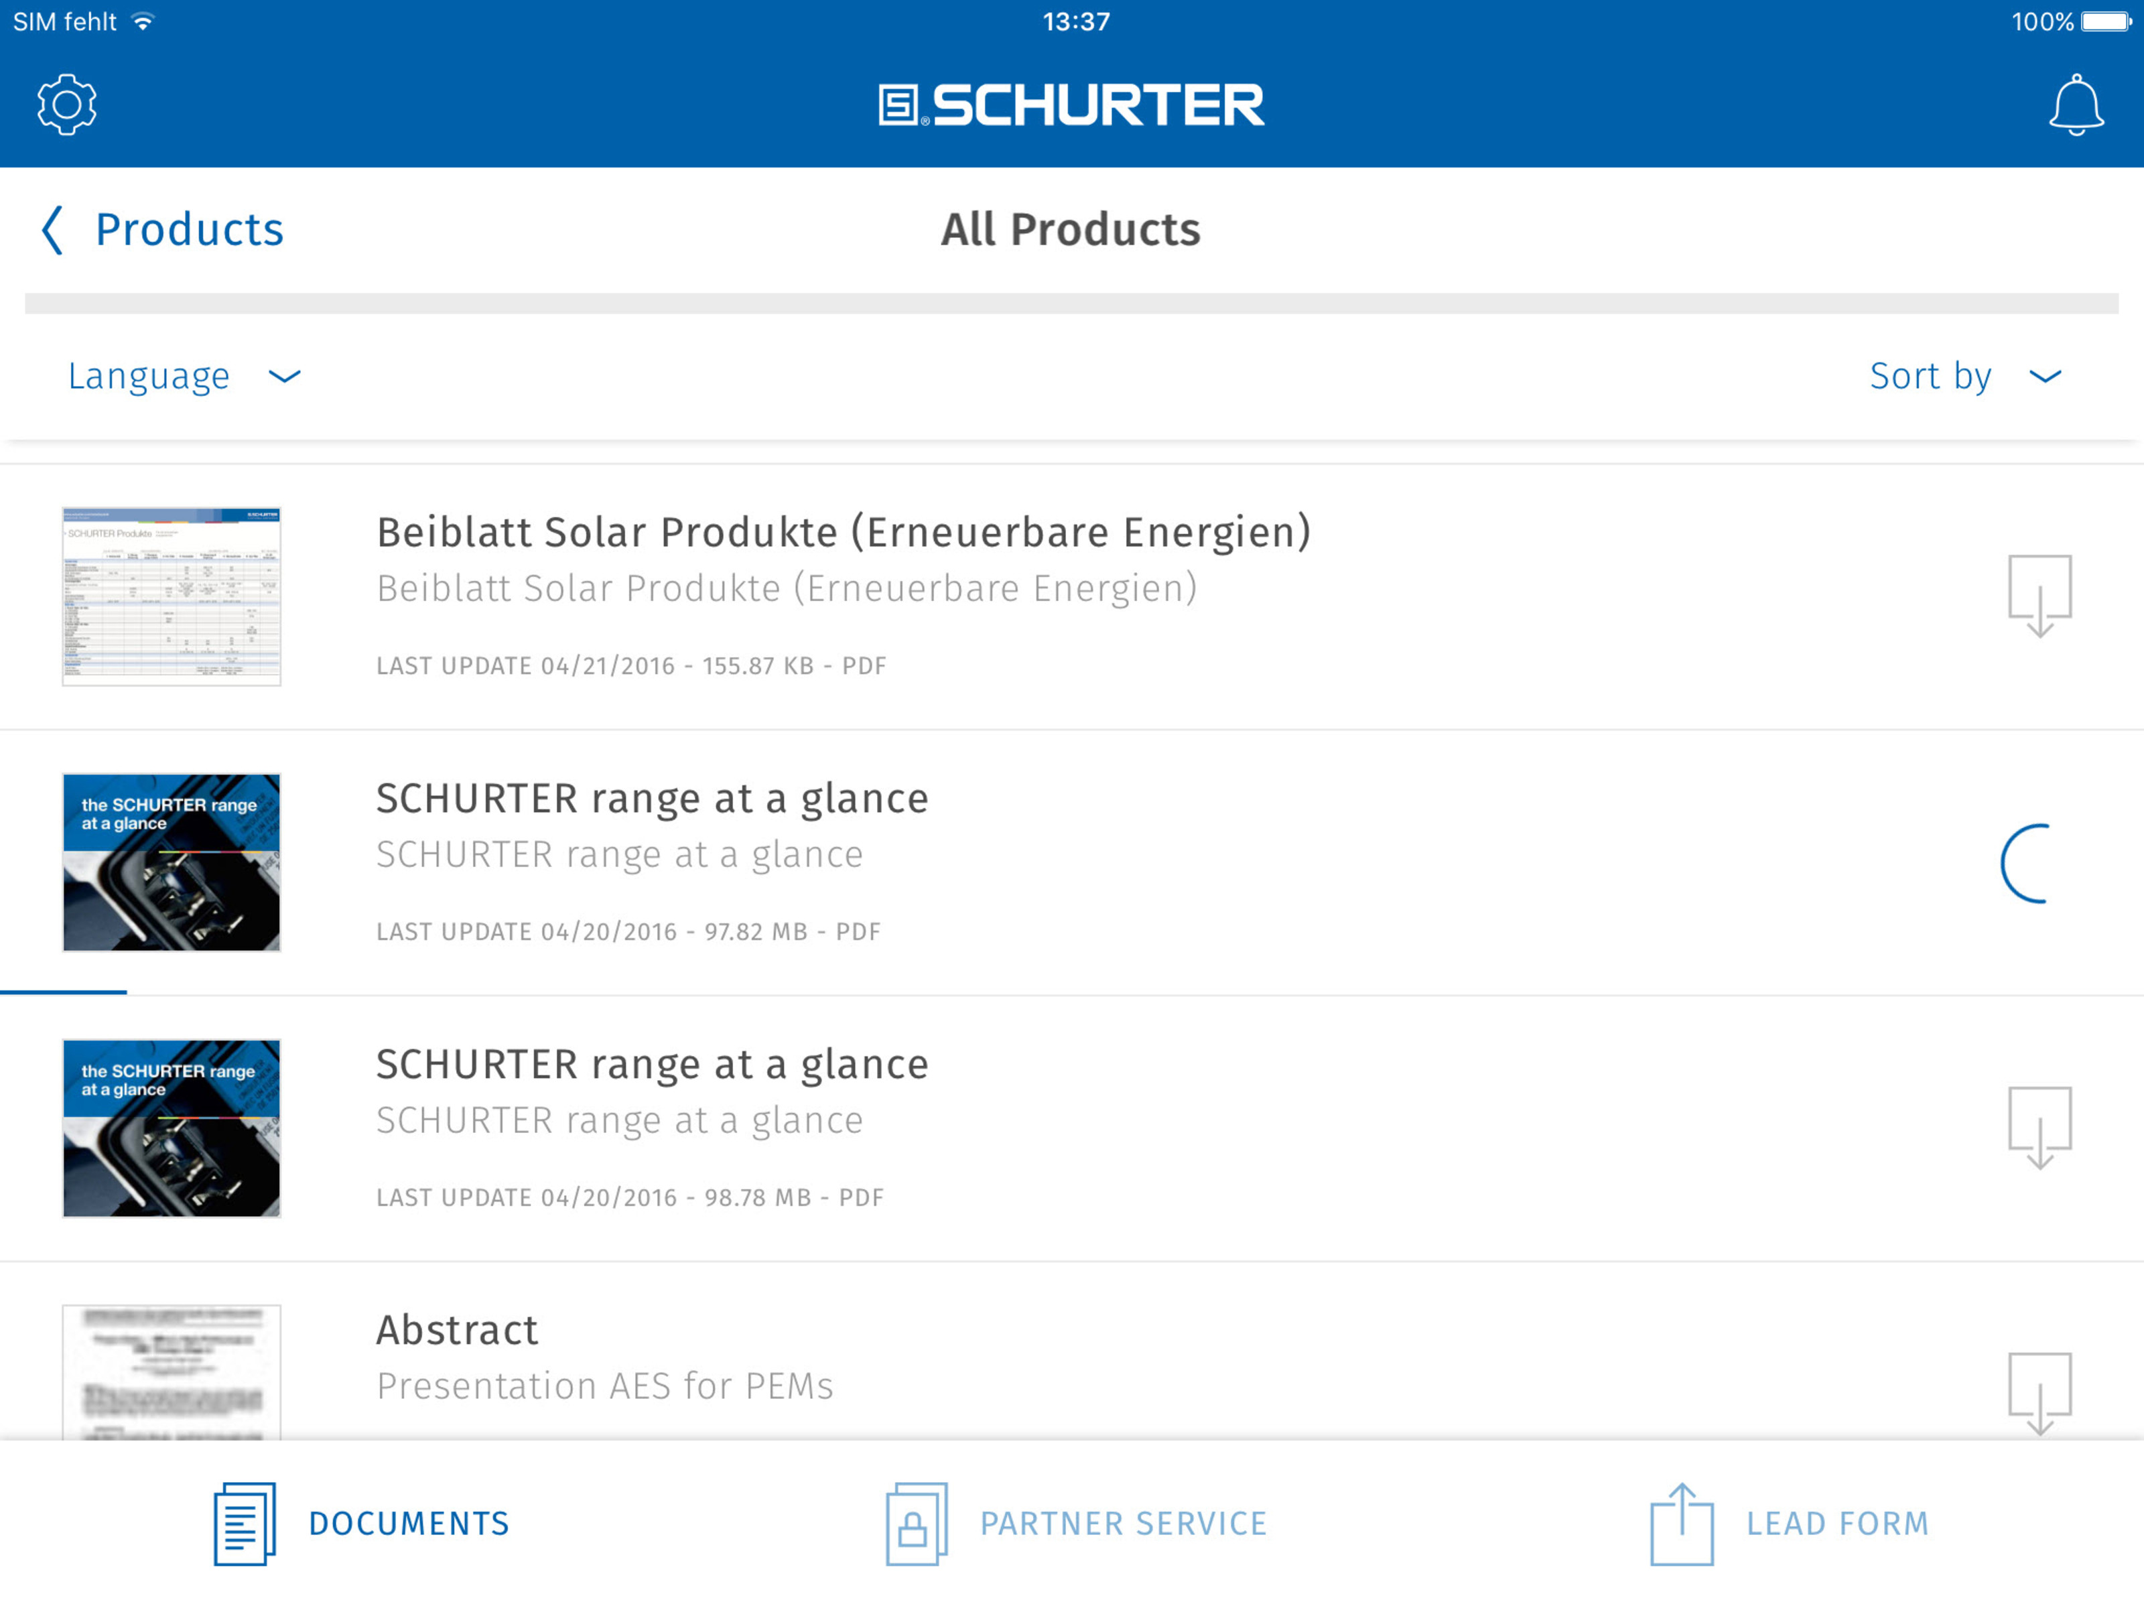Open notifications bell icon

point(2075,105)
